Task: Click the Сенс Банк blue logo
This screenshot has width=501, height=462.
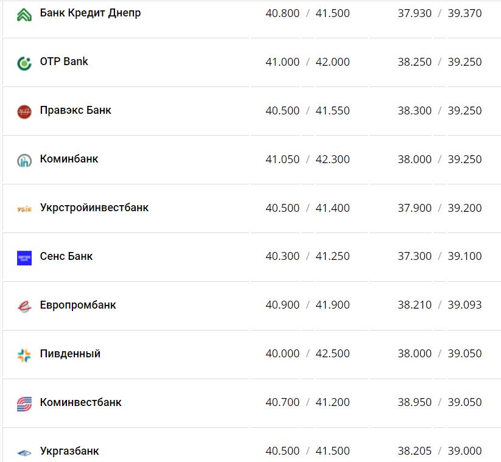Action: coord(24,257)
